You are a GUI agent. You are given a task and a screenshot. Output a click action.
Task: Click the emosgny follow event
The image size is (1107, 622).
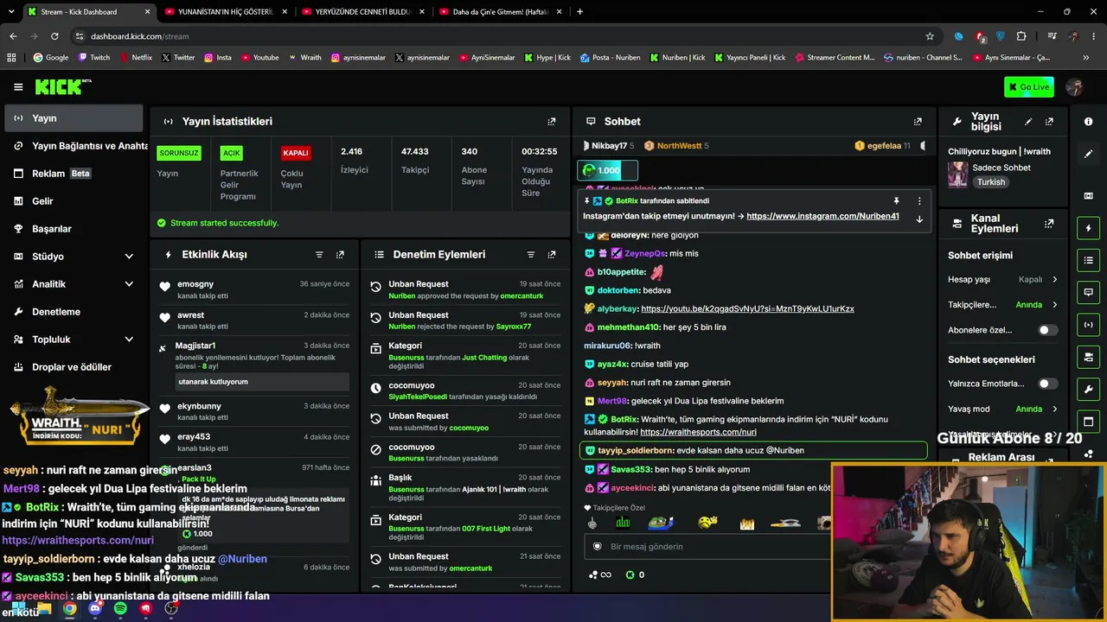click(x=254, y=289)
